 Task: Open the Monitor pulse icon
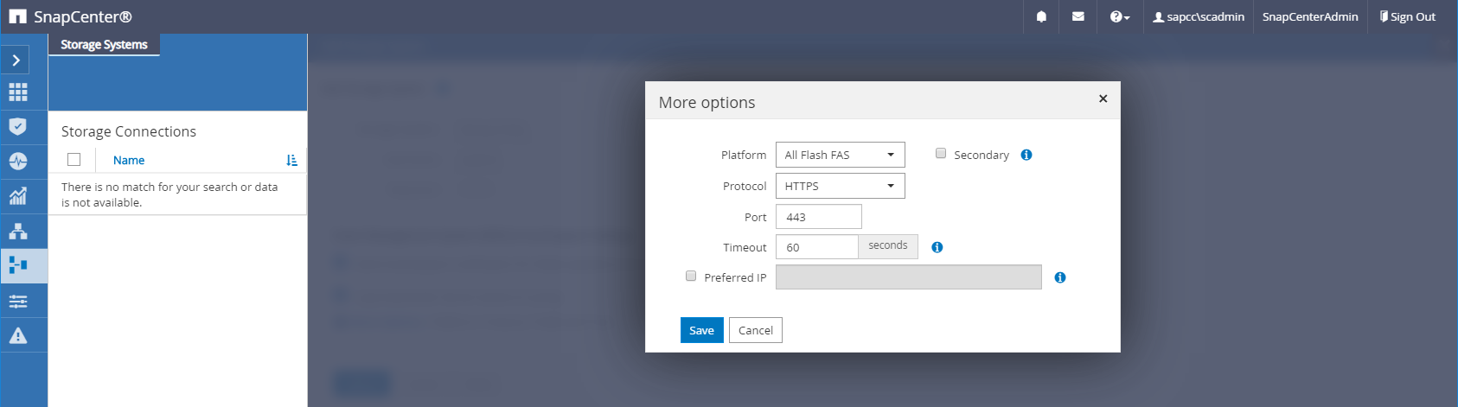(x=18, y=162)
